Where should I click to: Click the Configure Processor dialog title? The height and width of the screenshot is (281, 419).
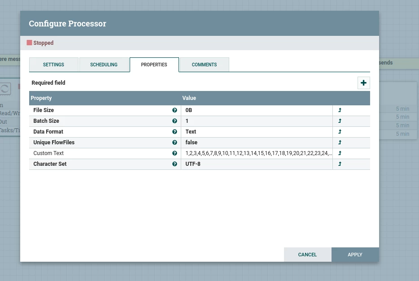tap(68, 23)
